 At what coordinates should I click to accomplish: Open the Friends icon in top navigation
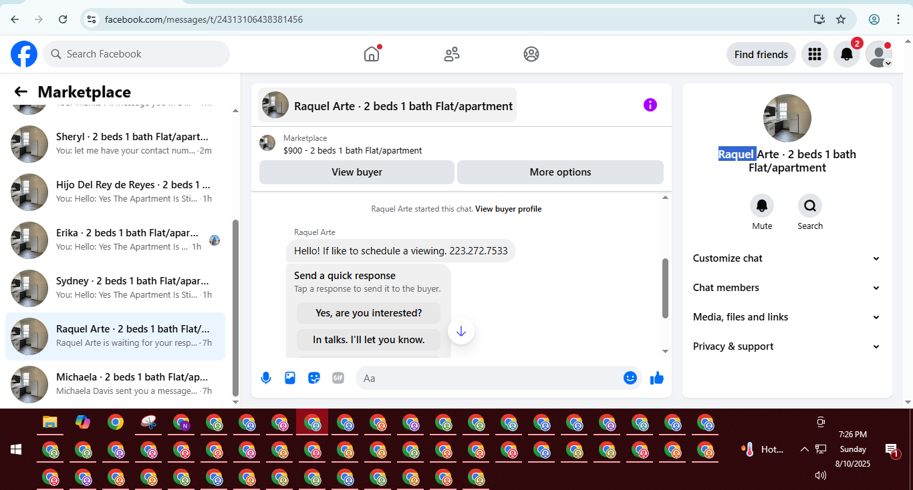click(452, 54)
